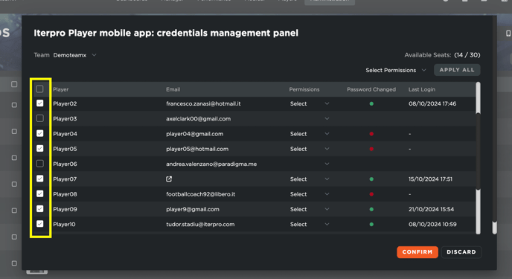Click the CONFIRM button
This screenshot has width=512, height=279.
tap(417, 252)
